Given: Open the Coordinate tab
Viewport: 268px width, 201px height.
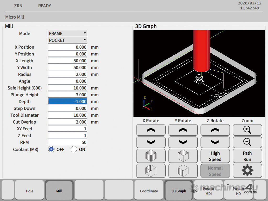Looking at the screenshot, I should point(149,191).
